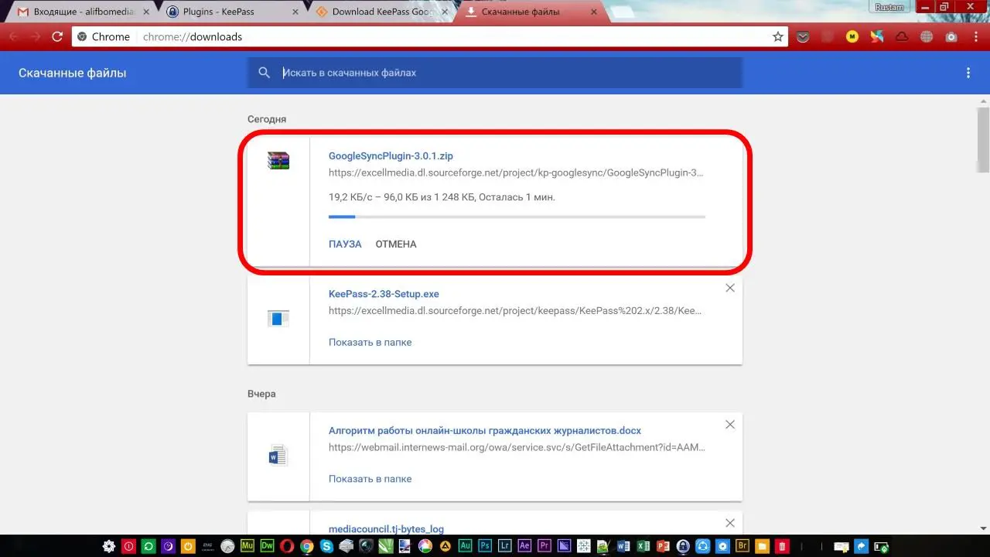Image resolution: width=990 pixels, height=557 pixels.
Task: Click the Chrome taskbar icon
Action: tap(306, 546)
